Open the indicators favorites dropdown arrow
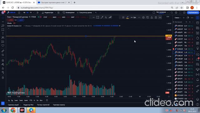 tap(55, 13)
